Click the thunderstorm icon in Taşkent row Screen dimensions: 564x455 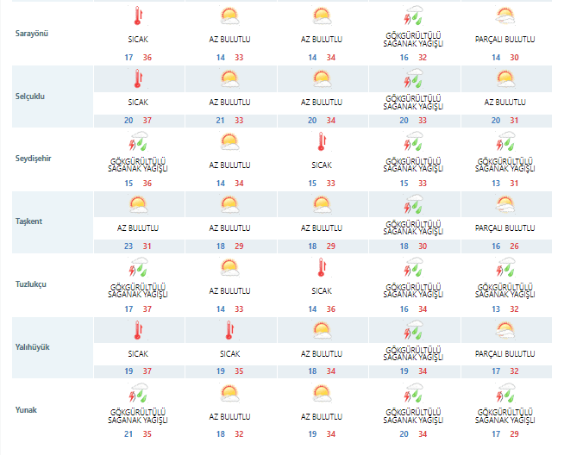click(413, 204)
